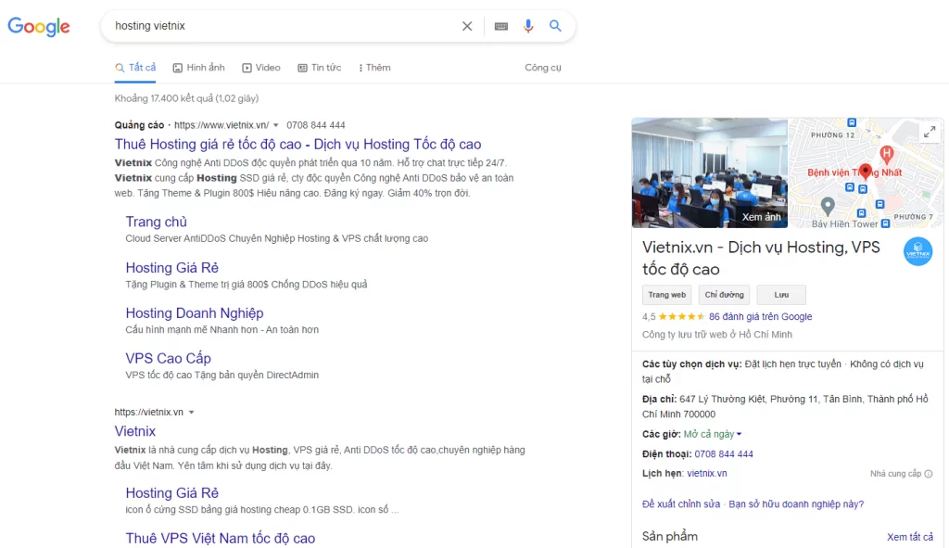This screenshot has height=548, width=949.
Task: Click Vietnix.vn - Dịch vụ Hosting, VPS panel title
Action: coord(761,258)
